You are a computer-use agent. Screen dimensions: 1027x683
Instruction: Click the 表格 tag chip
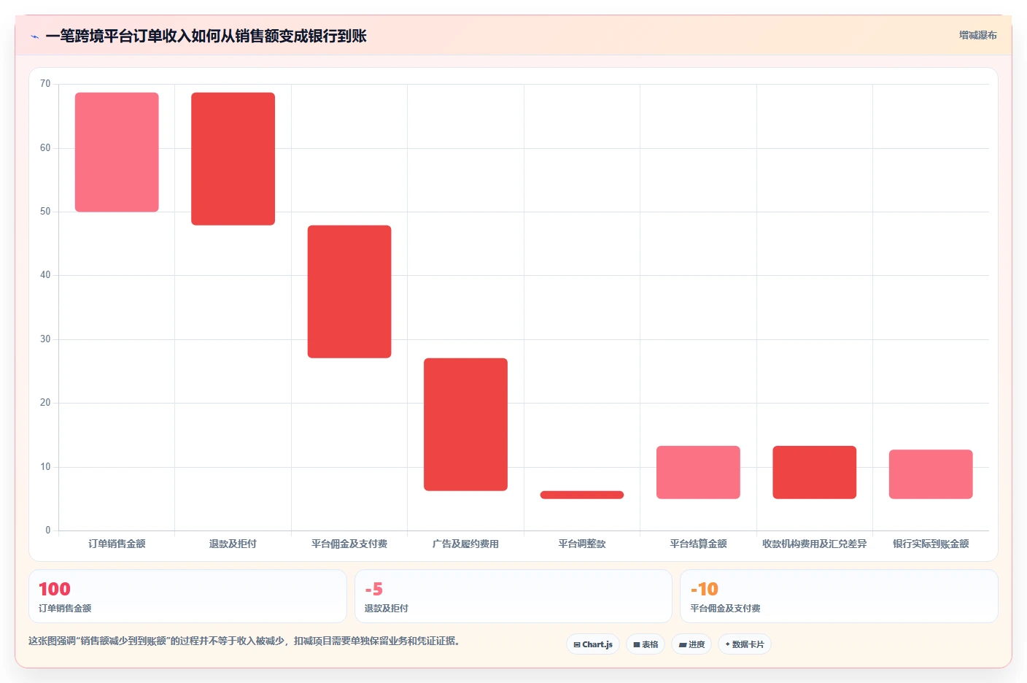646,644
